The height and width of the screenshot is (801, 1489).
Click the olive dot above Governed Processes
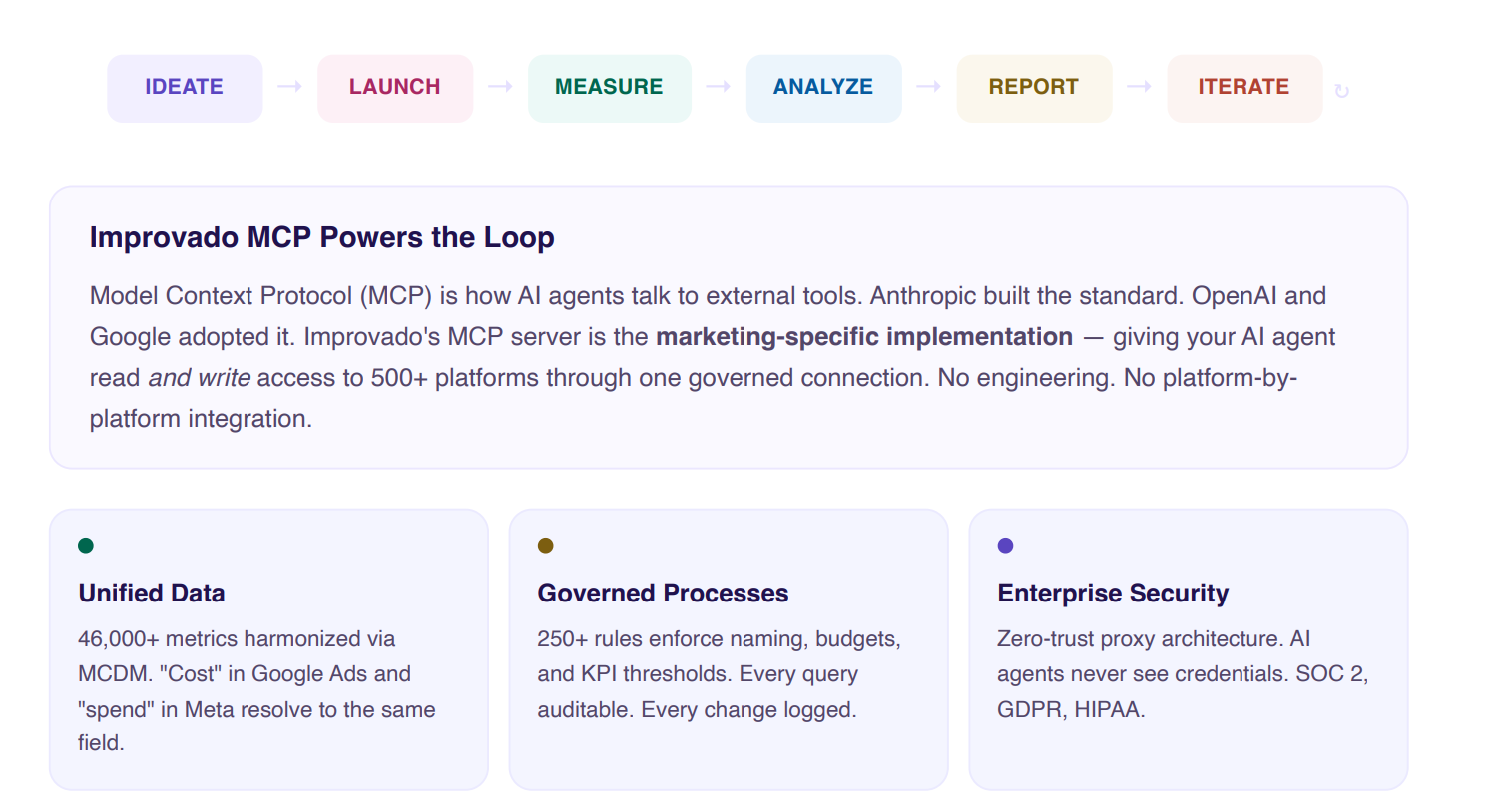click(545, 545)
